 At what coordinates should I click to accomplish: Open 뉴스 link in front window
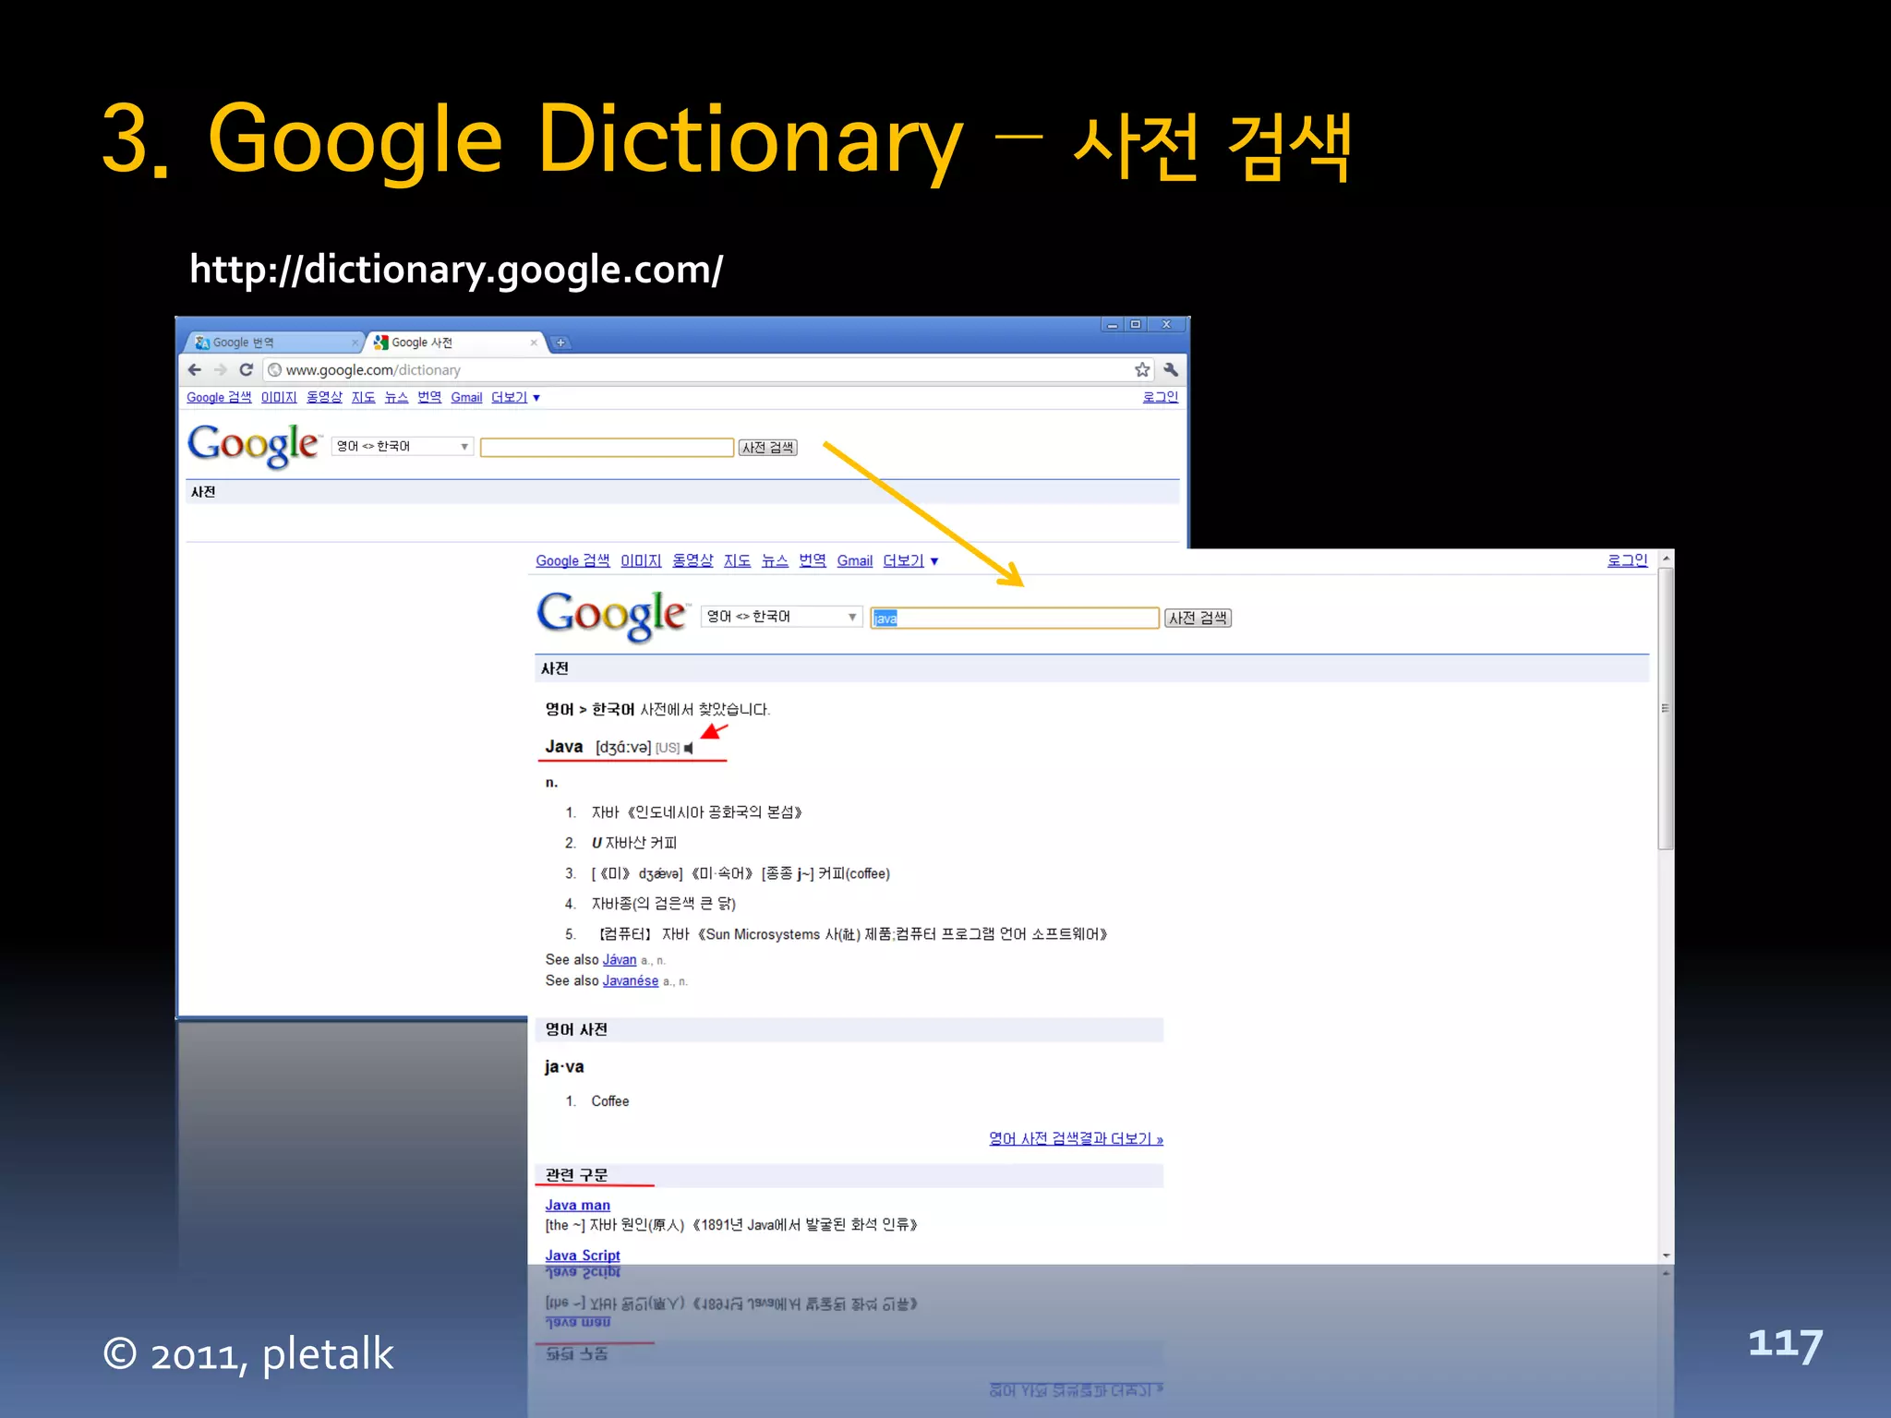point(775,560)
